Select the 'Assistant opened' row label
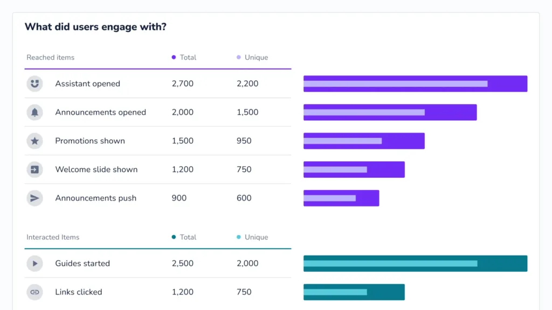Screen dimensions: 552x310 pos(88,84)
